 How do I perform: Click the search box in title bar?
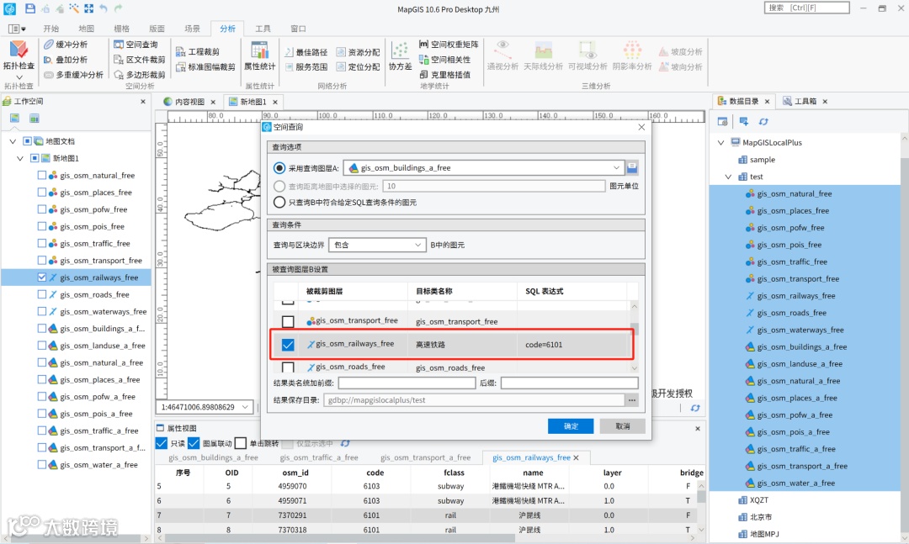tap(807, 8)
